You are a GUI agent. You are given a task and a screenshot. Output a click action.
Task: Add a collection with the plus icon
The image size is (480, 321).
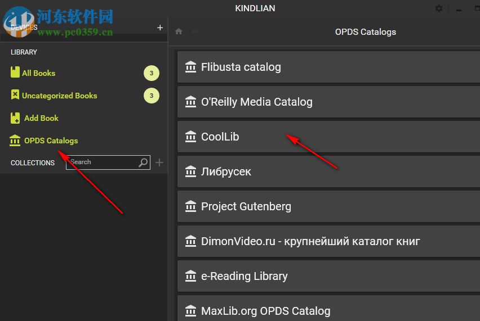pyautogui.click(x=159, y=162)
